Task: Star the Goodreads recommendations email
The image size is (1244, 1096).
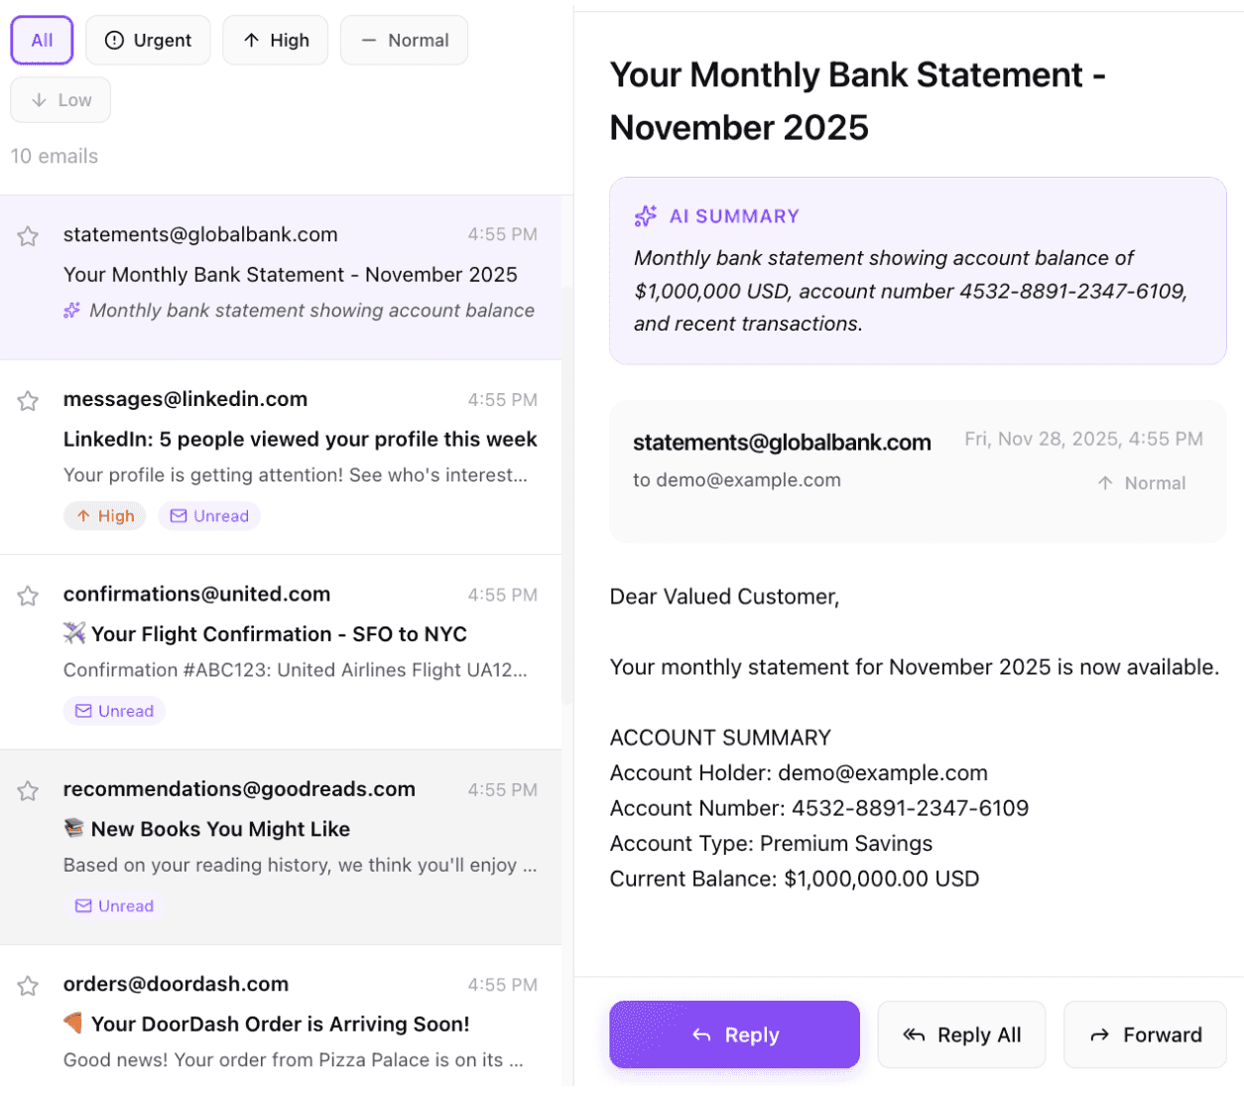Action: tap(28, 791)
